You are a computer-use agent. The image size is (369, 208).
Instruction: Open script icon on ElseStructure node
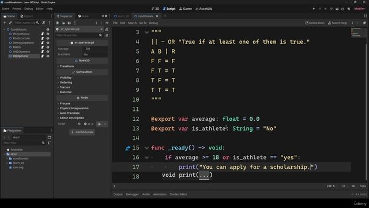pos(42,39)
